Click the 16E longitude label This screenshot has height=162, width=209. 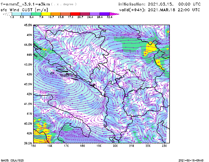coord(50,146)
